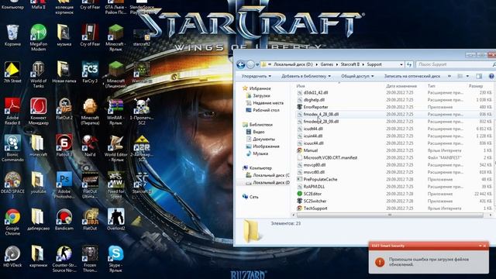Open change view options dropdown
Screen dimensions: 496x279
point(467,76)
